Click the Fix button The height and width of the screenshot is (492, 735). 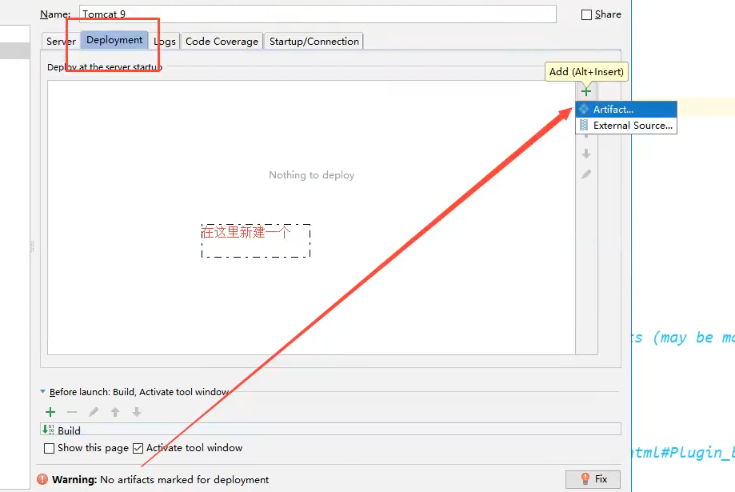pyautogui.click(x=593, y=479)
